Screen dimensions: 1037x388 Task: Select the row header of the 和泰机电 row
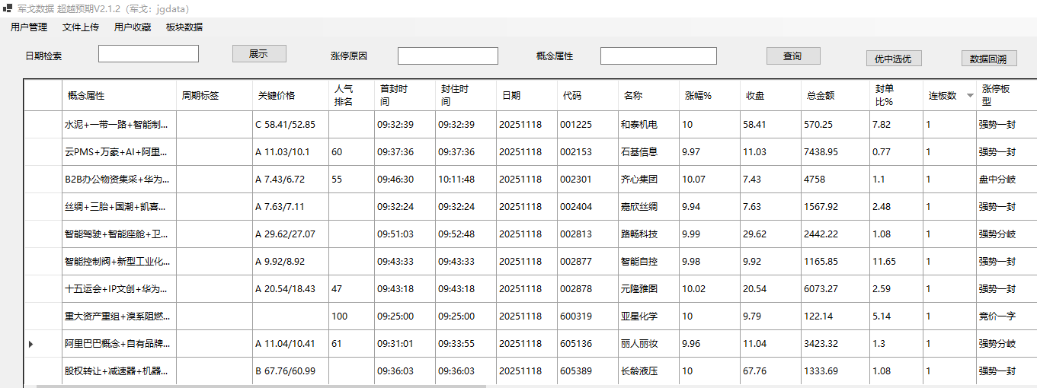click(x=43, y=125)
